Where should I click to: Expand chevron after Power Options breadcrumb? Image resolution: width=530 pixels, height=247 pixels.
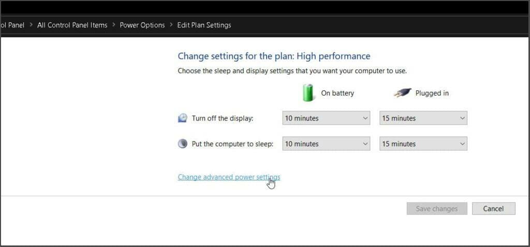click(x=171, y=25)
